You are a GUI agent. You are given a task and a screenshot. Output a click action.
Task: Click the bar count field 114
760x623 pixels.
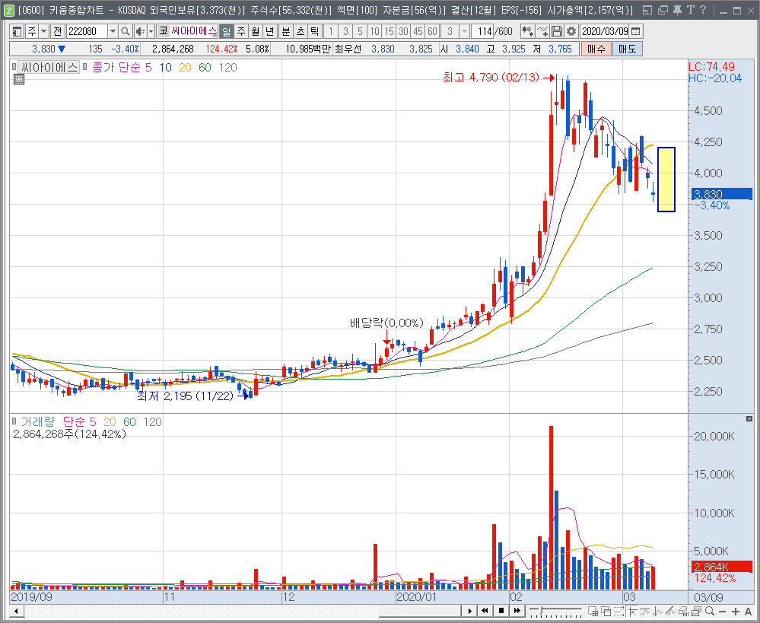[x=482, y=31]
